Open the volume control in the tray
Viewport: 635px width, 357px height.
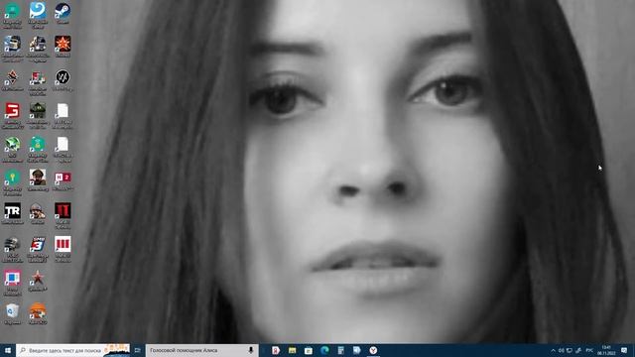(561, 350)
